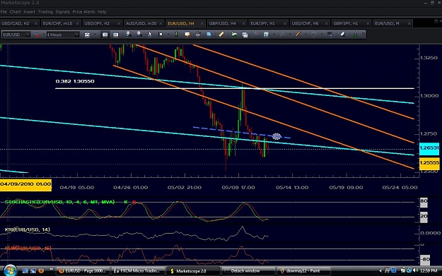This screenshot has width=442, height=276.
Task: Click the teal grid template icon
Action: [x=266, y=35]
